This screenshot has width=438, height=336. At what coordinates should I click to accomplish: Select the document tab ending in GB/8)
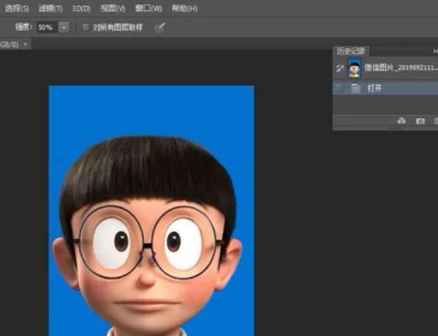tap(15, 45)
